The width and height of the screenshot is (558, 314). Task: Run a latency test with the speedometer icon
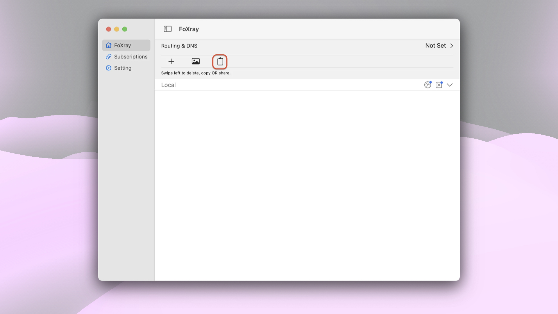(x=428, y=85)
